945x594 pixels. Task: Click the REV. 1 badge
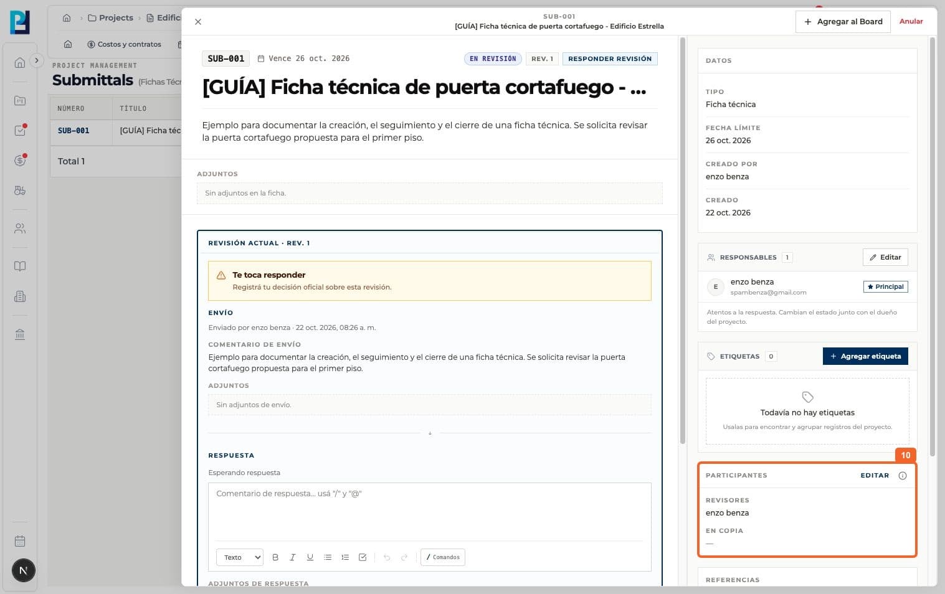(x=542, y=59)
